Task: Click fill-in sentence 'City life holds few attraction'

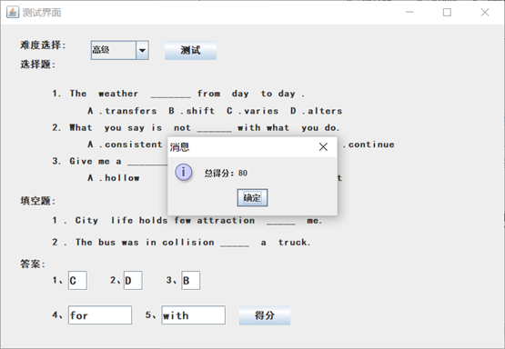Action: click(x=165, y=220)
